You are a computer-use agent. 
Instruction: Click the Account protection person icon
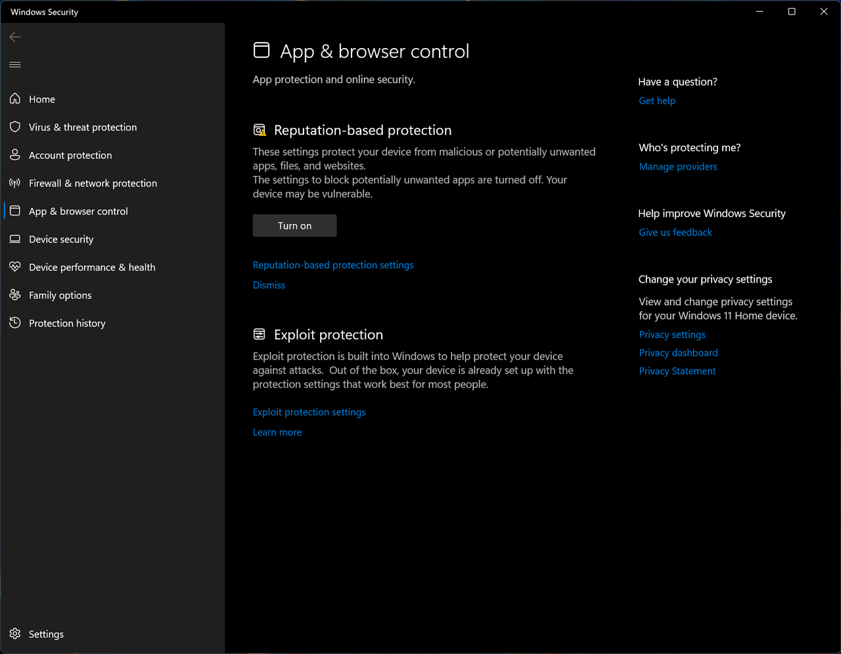15,155
